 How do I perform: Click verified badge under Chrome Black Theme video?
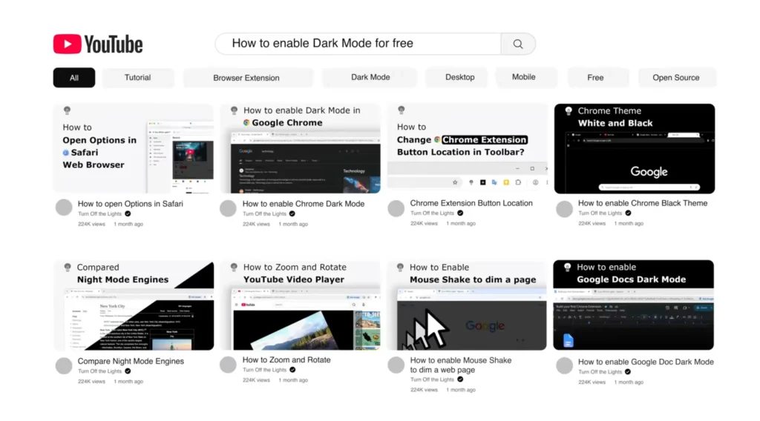click(628, 213)
